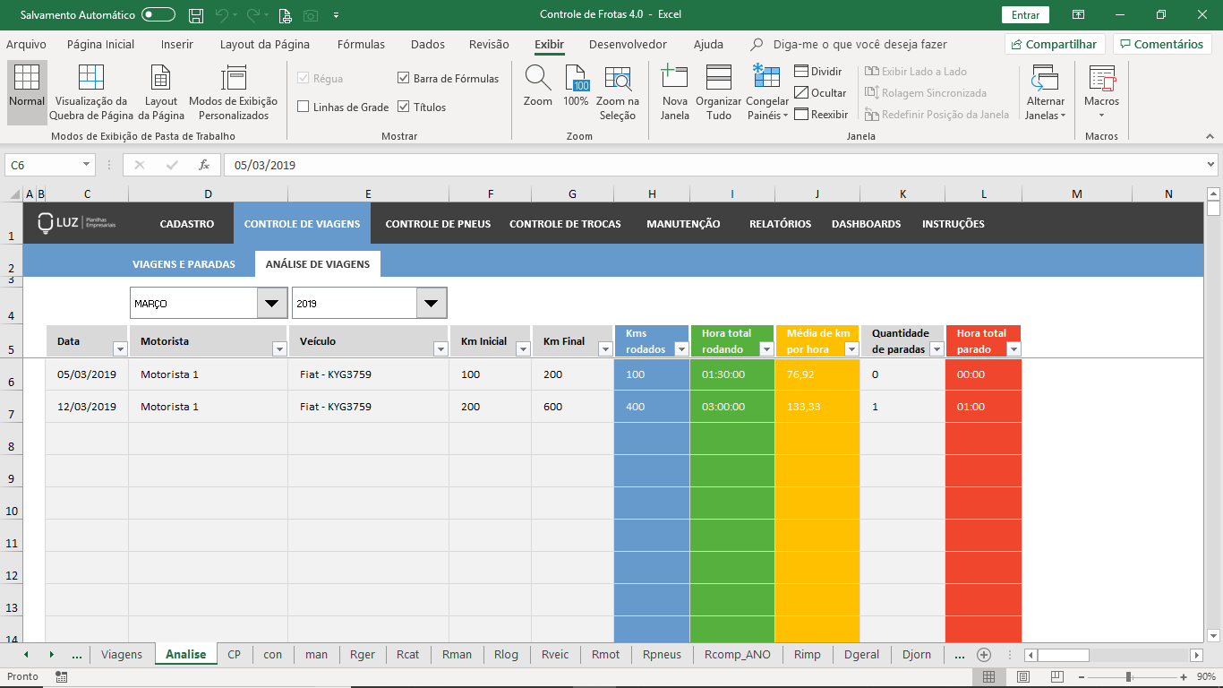Viewport: 1223px width, 688px height.
Task: Click the Undo arrow icon
Action: (x=221, y=15)
